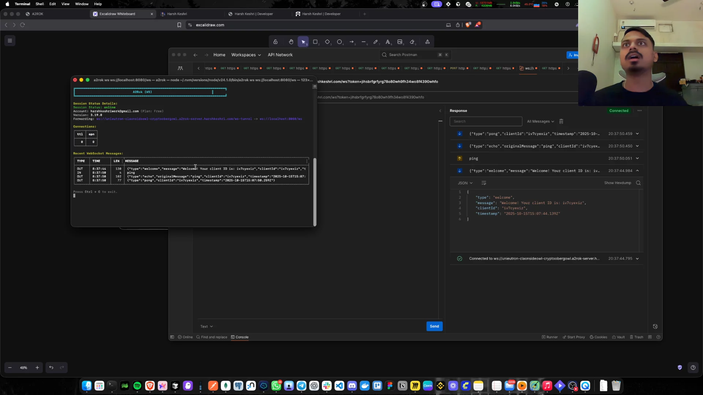Viewport: 703px width, 395px height.
Task: Select the Eraser tool
Action: 412,42
